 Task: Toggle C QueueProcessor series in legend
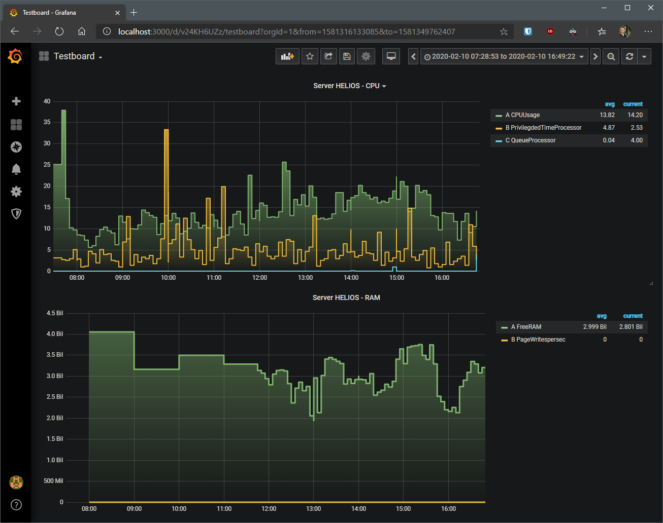pyautogui.click(x=531, y=140)
